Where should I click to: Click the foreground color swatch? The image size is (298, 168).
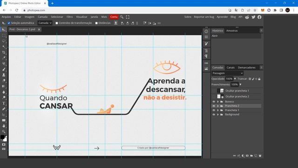2,137
